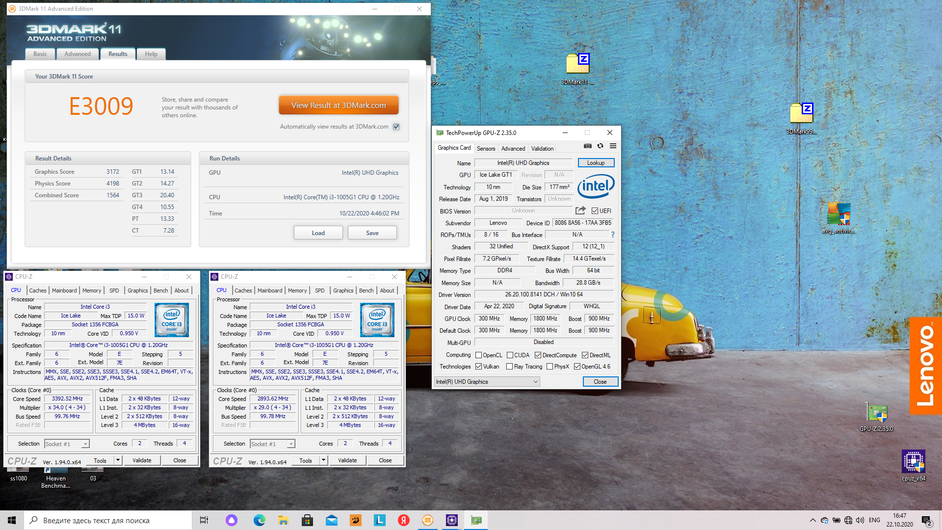Refresh GPU-Z data with the refresh icon
The image size is (942, 530).
pos(600,146)
